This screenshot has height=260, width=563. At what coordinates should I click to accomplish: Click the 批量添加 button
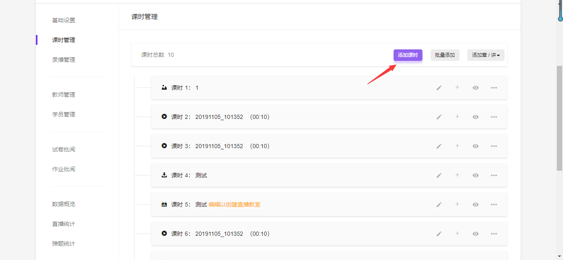click(445, 55)
